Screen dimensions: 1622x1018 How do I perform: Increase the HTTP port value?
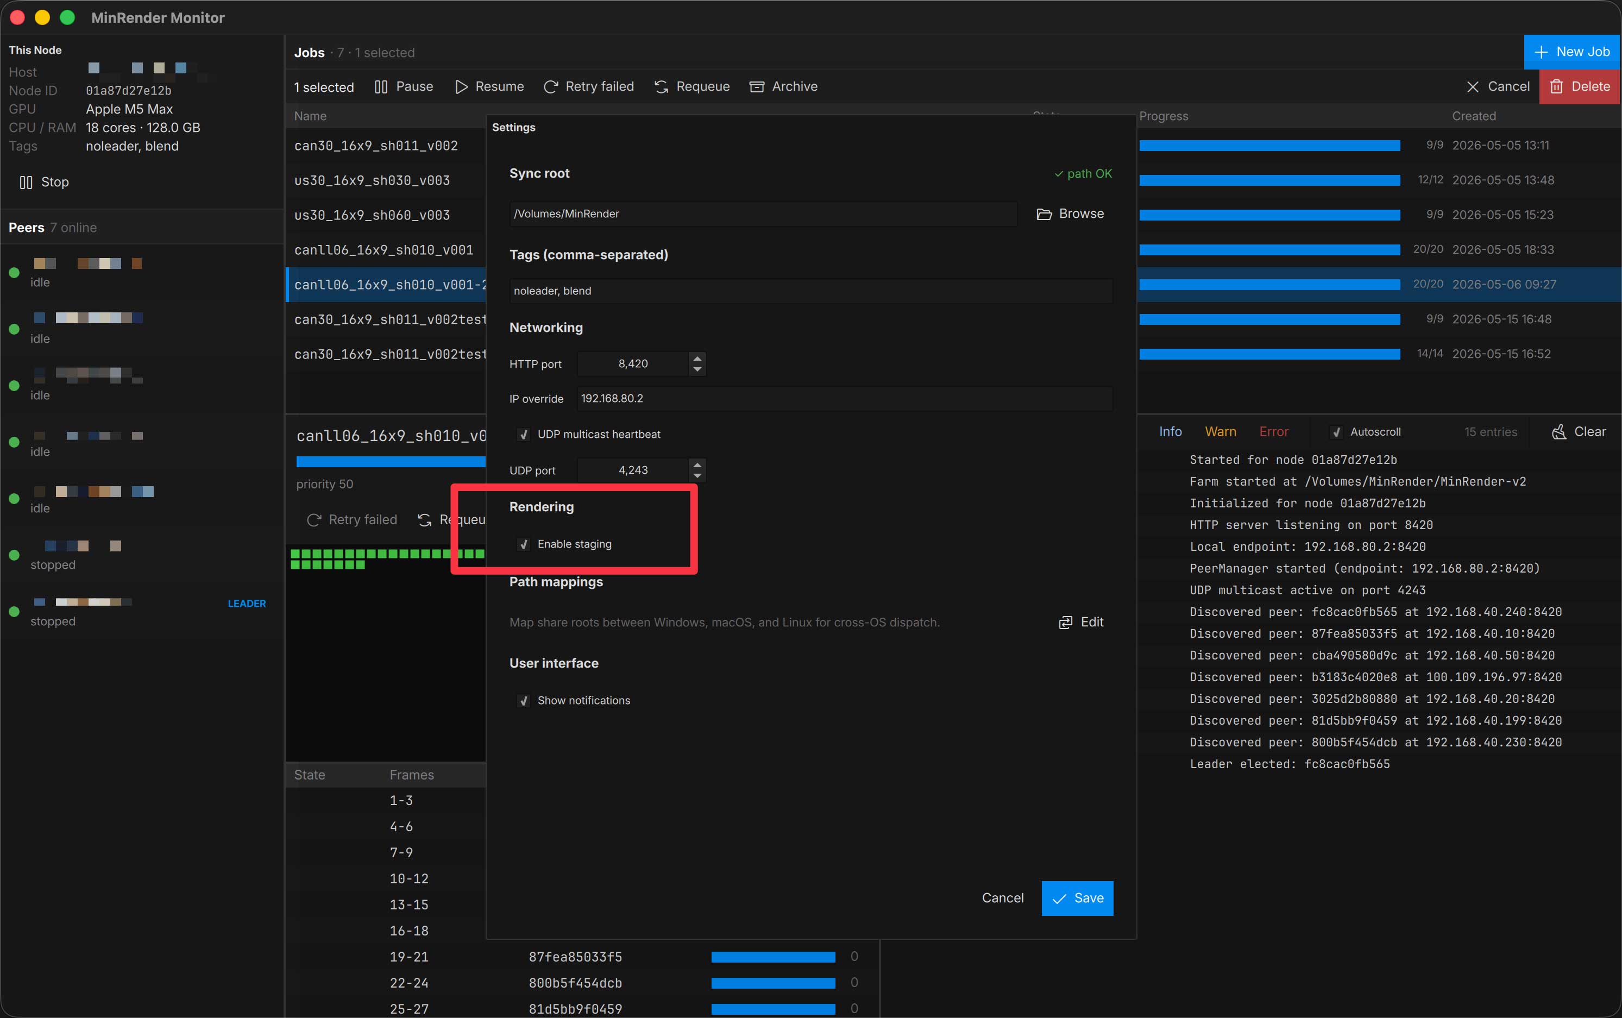coord(697,357)
